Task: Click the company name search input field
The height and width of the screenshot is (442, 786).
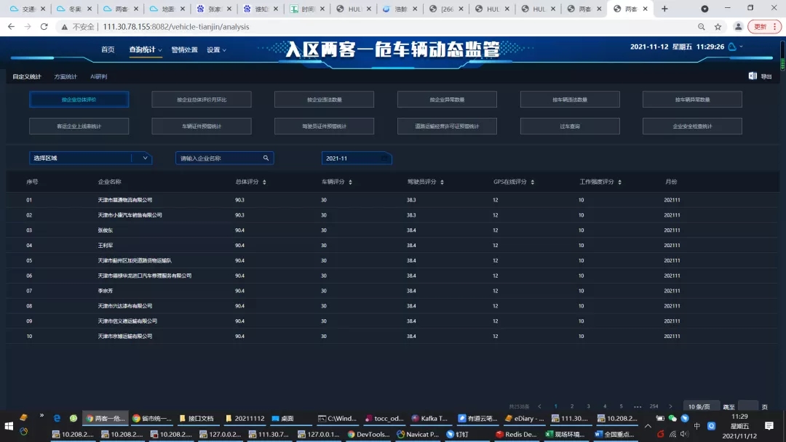Action: pos(225,158)
